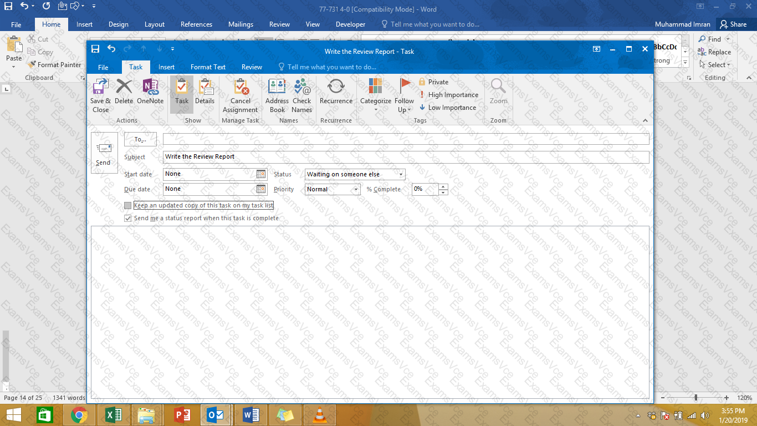Click the To... button
757x426 pixels.
tap(140, 139)
